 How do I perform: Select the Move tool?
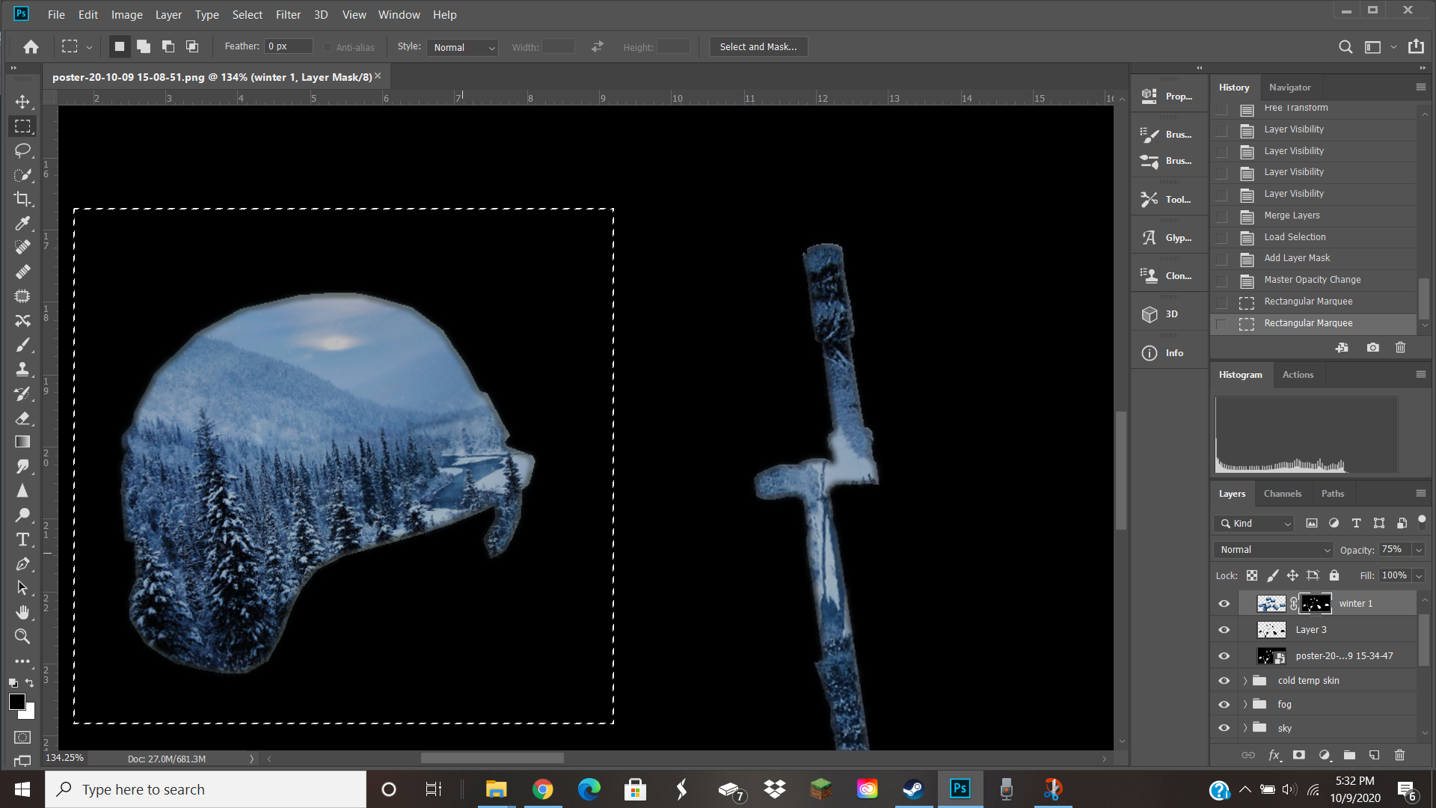click(22, 102)
